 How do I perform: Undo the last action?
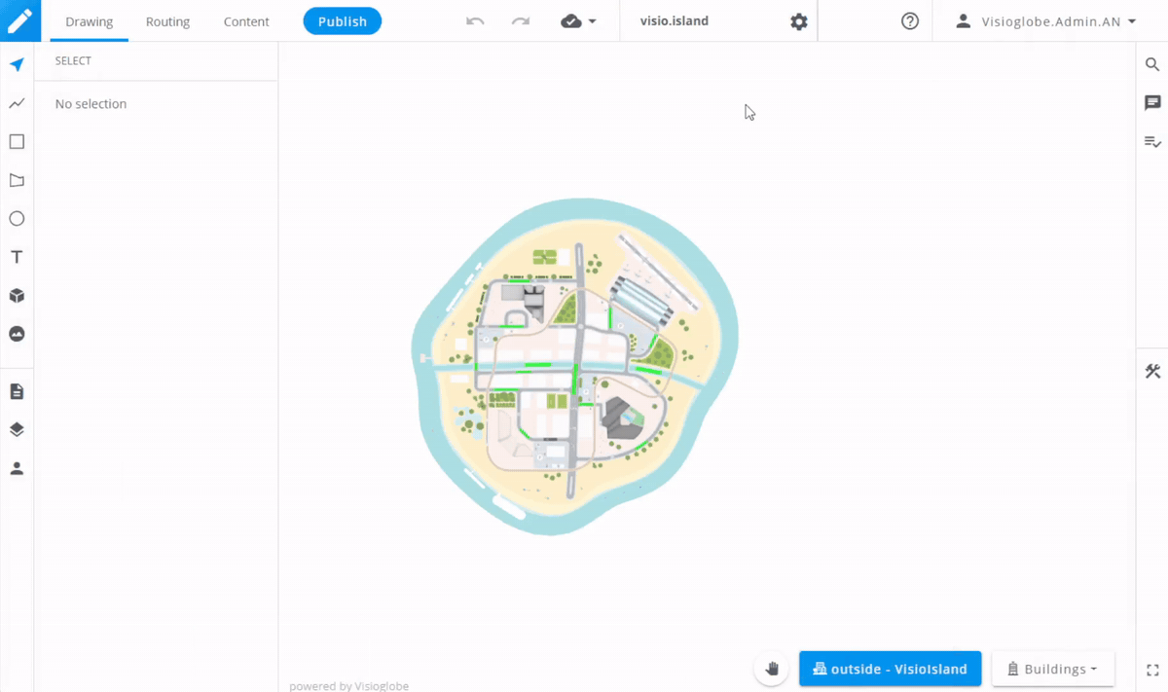(475, 21)
